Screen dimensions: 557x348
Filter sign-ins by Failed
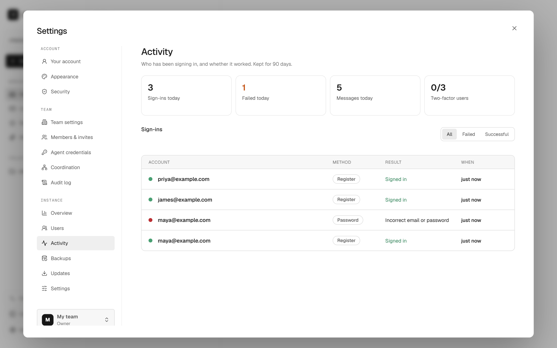click(469, 134)
